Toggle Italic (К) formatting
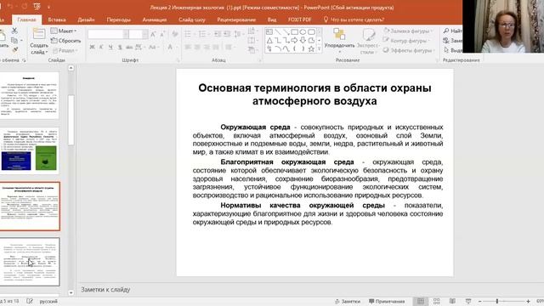The height and width of the screenshot is (306, 544). (x=101, y=48)
